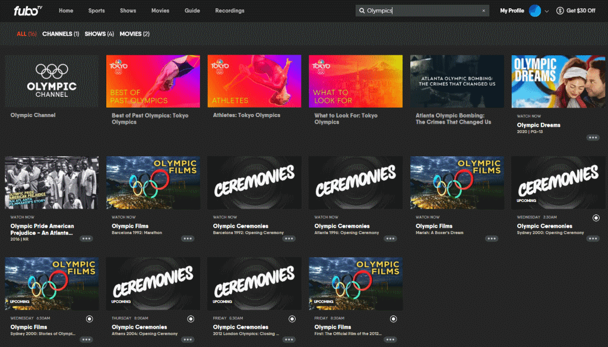The height and width of the screenshot is (347, 608).
Task: Open the Olympic Channel thumbnail
Action: [52, 81]
